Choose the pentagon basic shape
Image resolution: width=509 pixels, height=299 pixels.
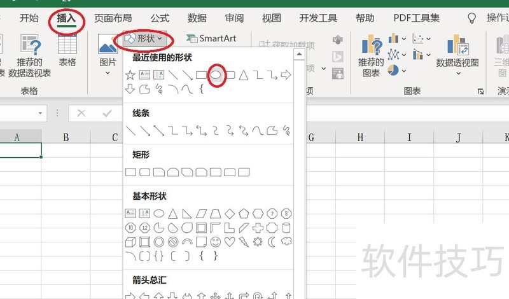[x=244, y=214]
